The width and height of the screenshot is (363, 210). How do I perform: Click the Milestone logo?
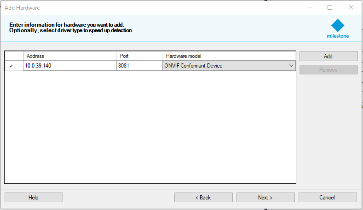click(338, 28)
